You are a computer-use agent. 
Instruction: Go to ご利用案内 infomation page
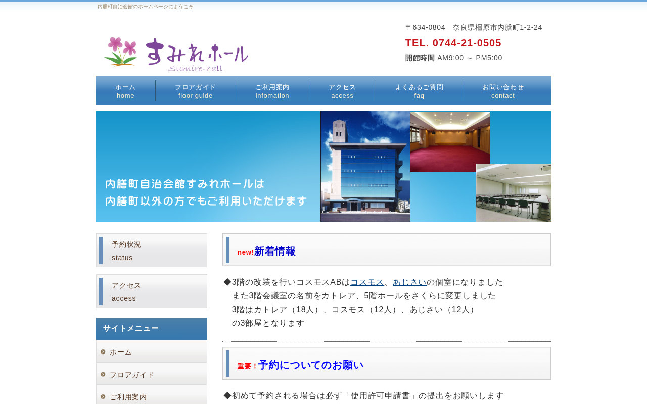coord(272,91)
